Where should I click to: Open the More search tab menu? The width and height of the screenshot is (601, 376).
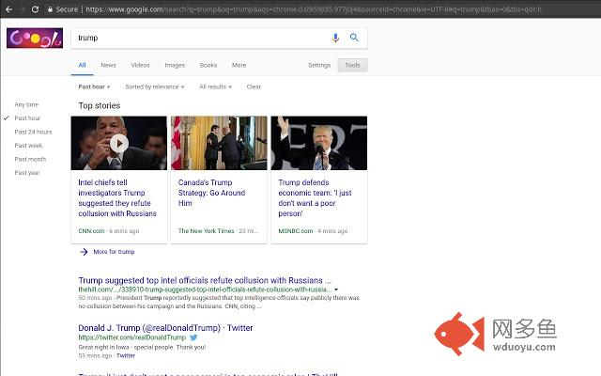click(239, 65)
